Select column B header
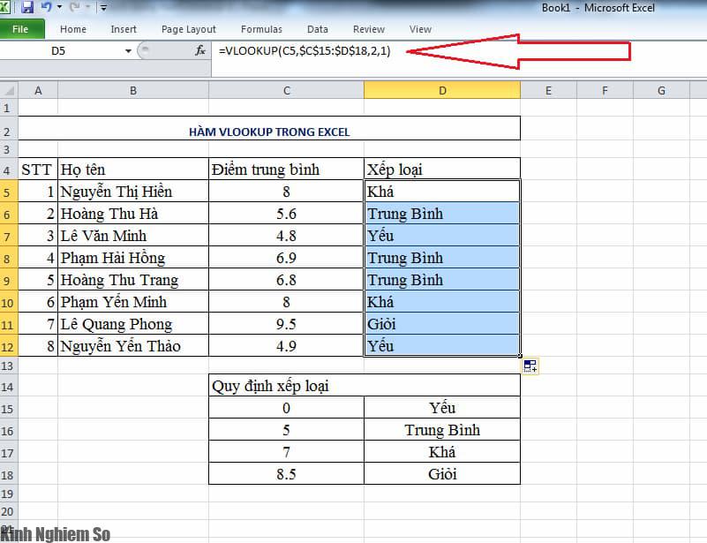Viewport: 707px width, 543px height. 133,90
